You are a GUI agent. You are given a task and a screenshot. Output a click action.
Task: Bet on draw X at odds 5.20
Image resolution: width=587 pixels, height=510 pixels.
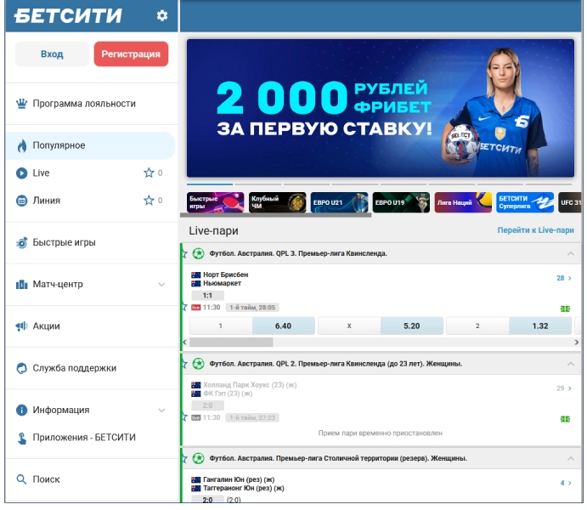tap(381, 326)
